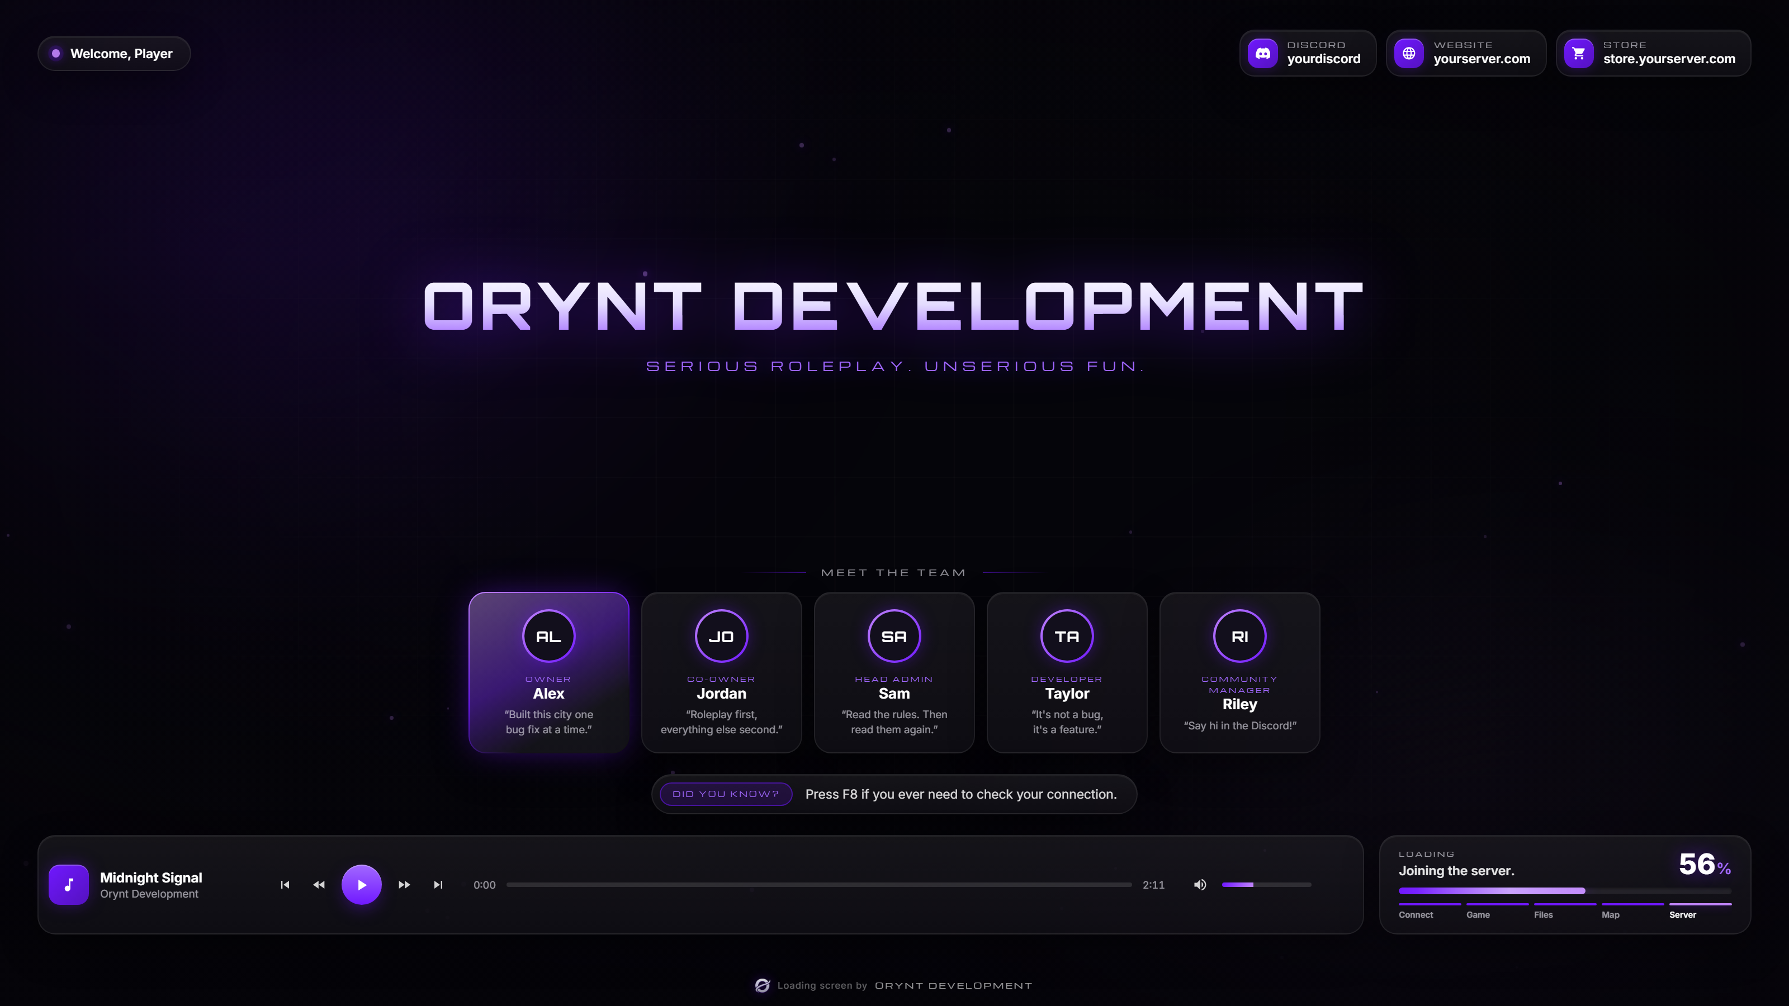Click Riley's 'Say hi in the Discord!' quote
The image size is (1789, 1006).
point(1239,725)
